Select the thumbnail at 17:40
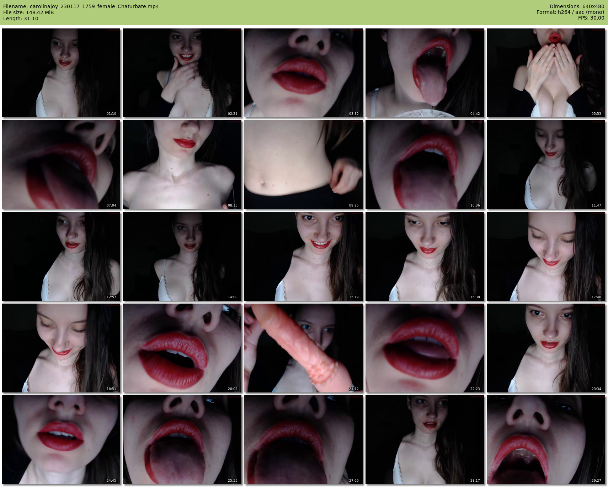This screenshot has height=487, width=608. (x=546, y=256)
